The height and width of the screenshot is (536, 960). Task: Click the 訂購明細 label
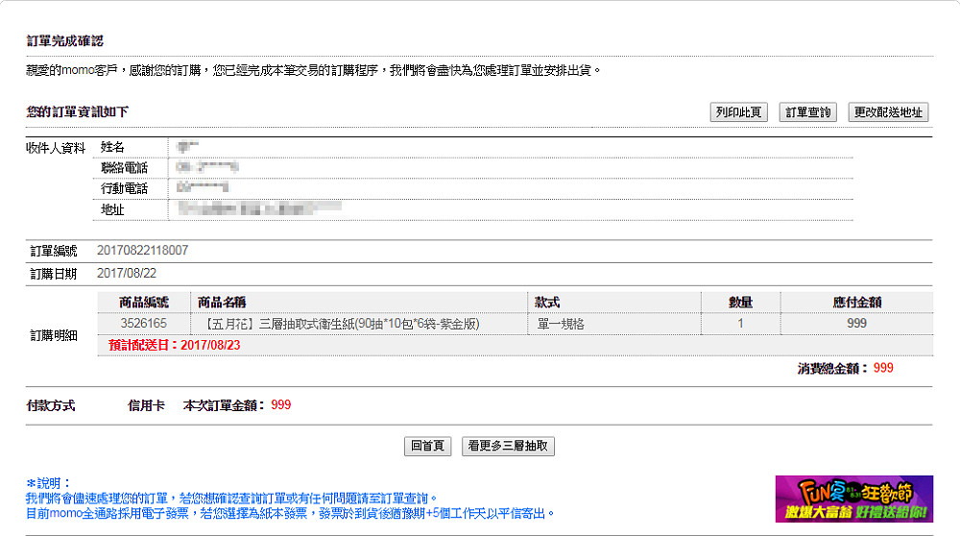tap(54, 335)
